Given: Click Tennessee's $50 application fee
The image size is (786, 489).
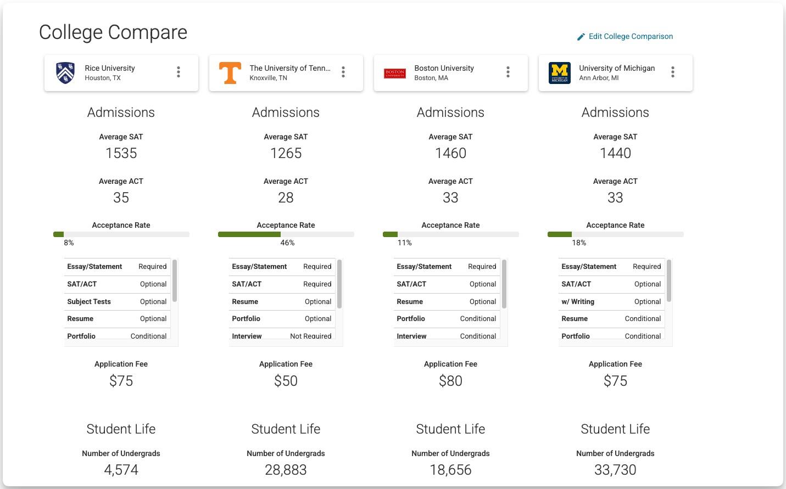Looking at the screenshot, I should (286, 381).
